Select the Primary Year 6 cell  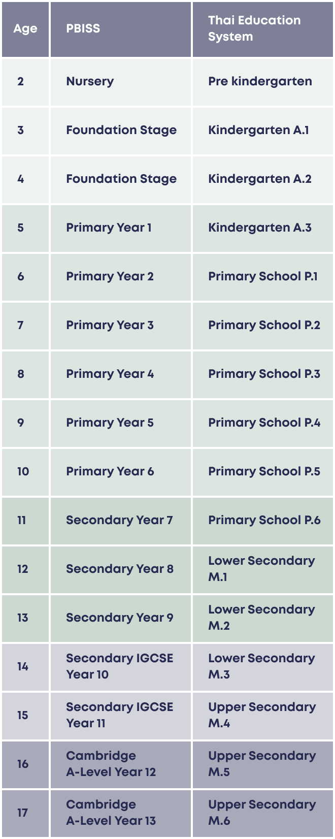point(110,472)
